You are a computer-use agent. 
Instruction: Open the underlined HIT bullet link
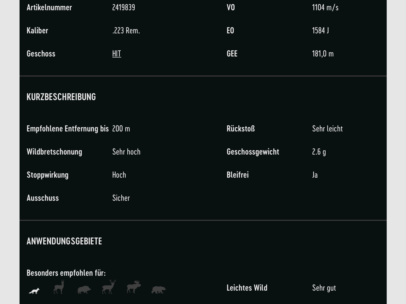116,54
